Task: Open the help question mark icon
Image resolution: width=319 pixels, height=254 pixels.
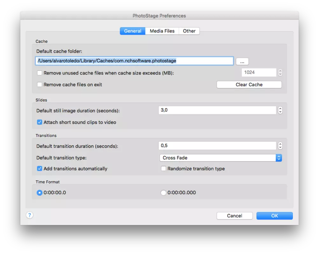Action: coord(30,215)
